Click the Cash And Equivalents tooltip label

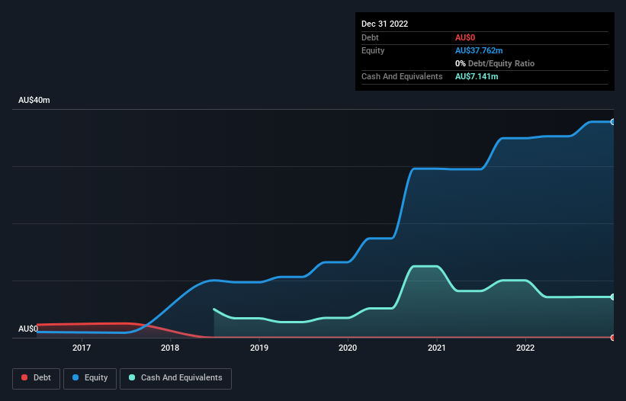(402, 76)
